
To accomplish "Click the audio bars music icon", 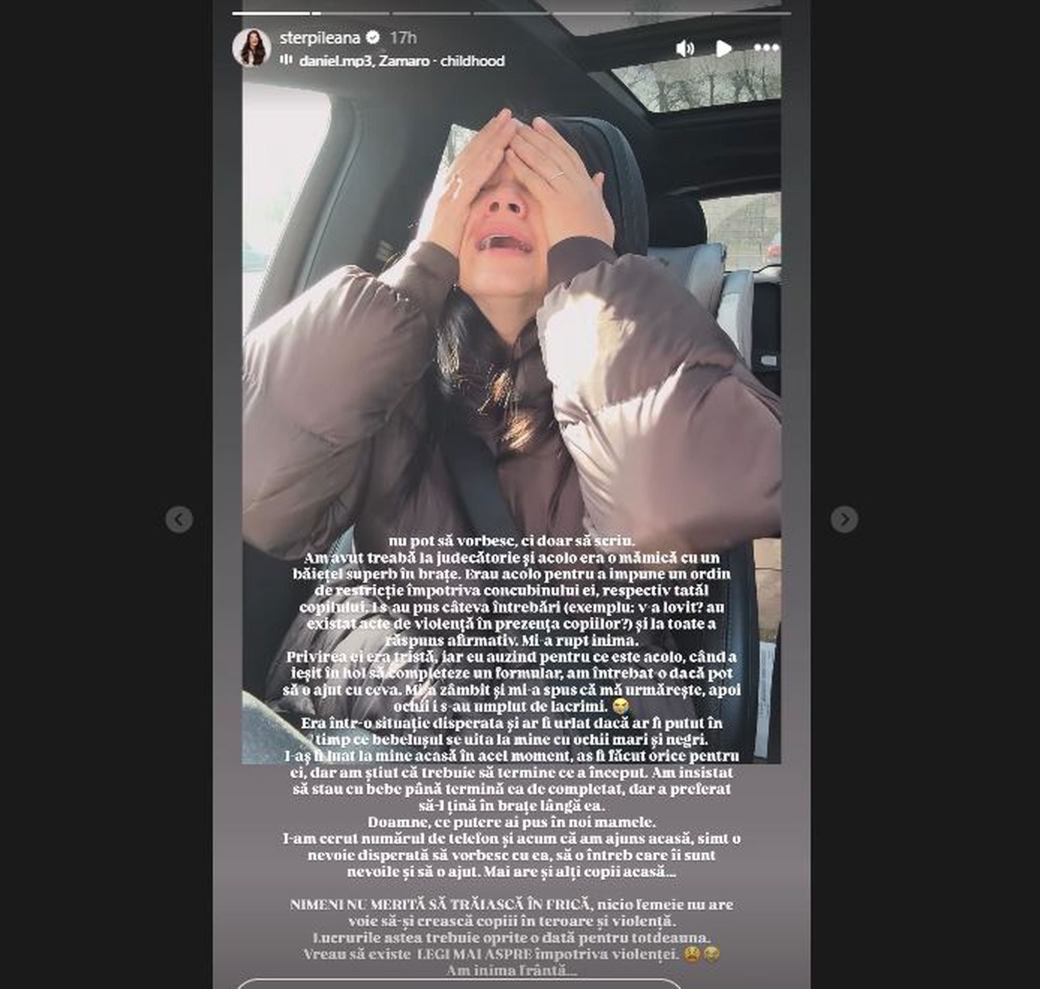I will click(x=286, y=59).
